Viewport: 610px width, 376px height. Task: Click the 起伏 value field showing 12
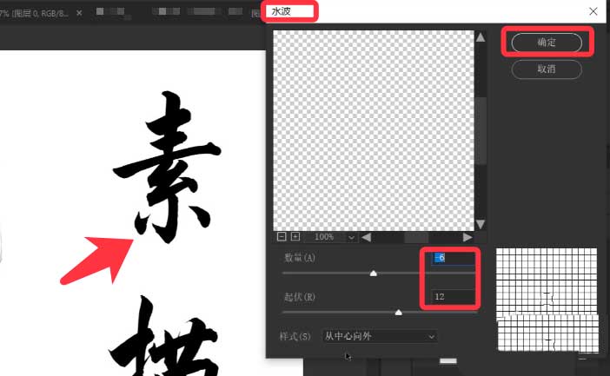pyautogui.click(x=453, y=297)
